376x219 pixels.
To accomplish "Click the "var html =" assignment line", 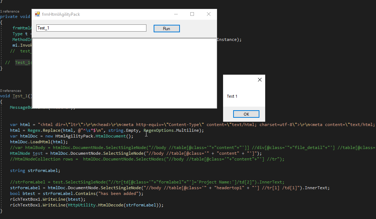I will click(193, 125).
